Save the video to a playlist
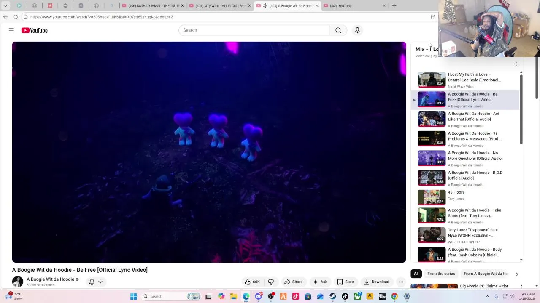Viewport: 540px width, 303px height. (345, 282)
